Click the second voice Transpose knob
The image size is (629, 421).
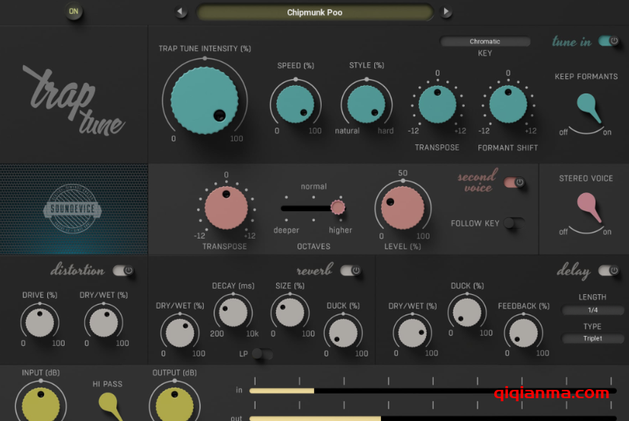click(x=226, y=207)
